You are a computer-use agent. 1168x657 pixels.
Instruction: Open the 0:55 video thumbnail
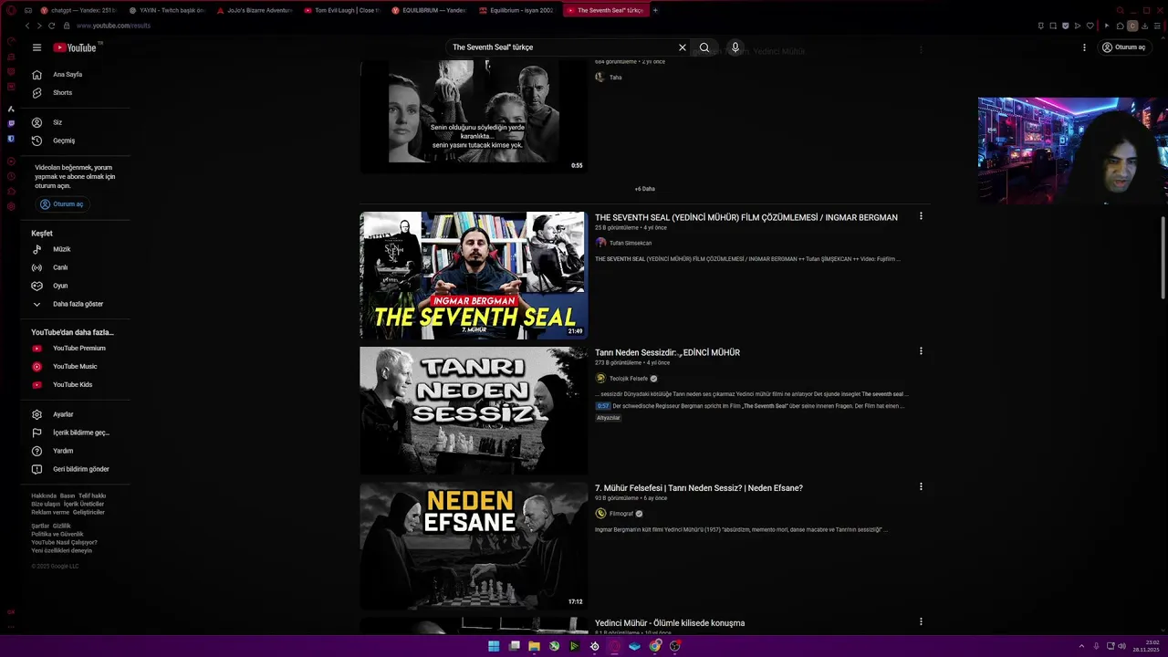474,116
